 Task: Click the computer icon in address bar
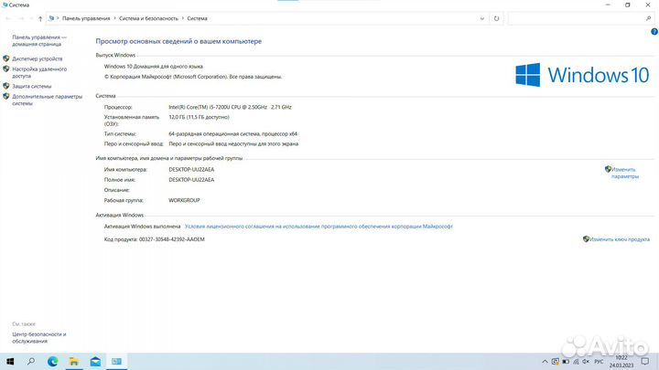(x=51, y=18)
